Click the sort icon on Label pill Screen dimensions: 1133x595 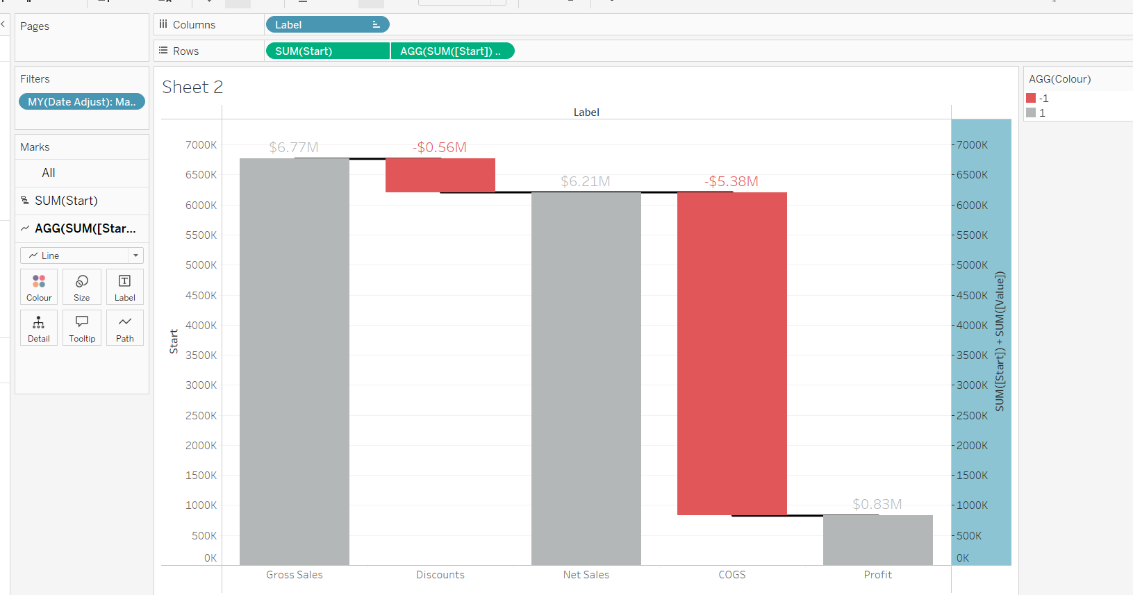click(x=376, y=25)
